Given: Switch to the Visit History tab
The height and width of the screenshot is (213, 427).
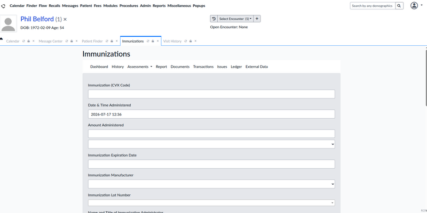Looking at the screenshot, I should pos(172,42).
